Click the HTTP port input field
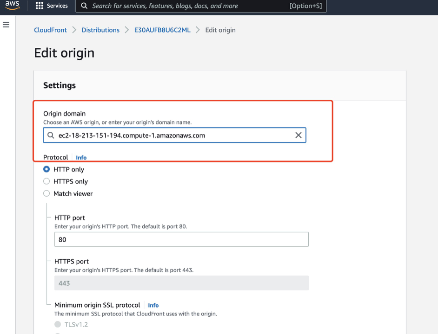Image resolution: width=438 pixels, height=334 pixels. 181,239
